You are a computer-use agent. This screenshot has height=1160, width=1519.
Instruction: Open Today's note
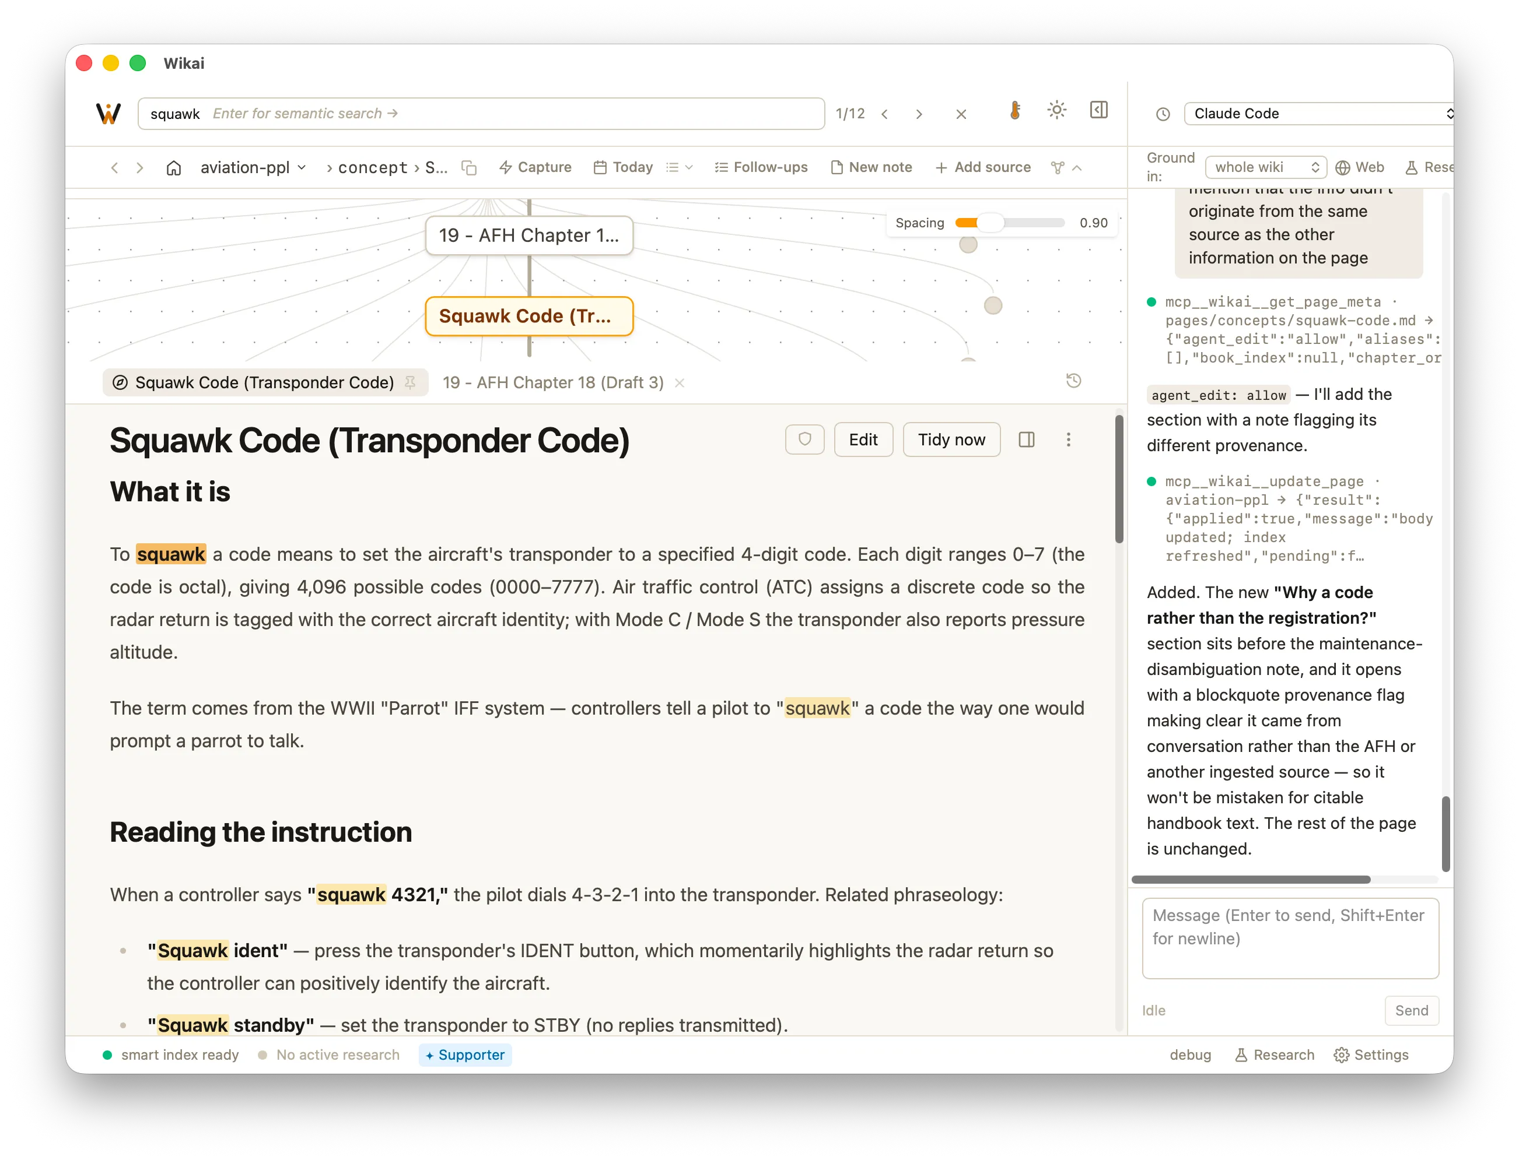[x=623, y=168]
